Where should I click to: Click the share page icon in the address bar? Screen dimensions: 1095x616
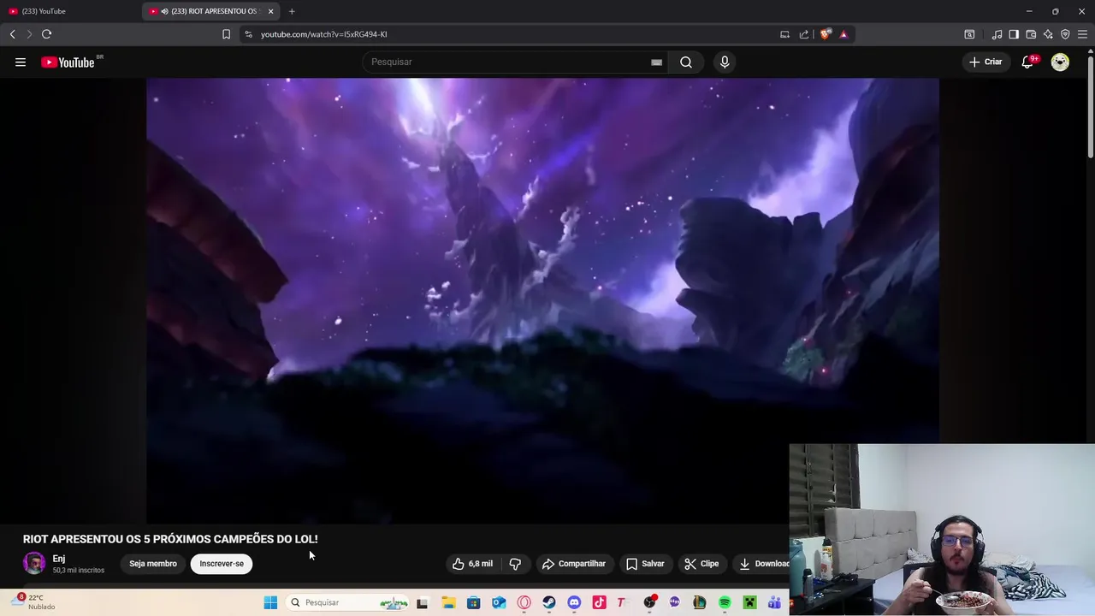[x=804, y=34]
